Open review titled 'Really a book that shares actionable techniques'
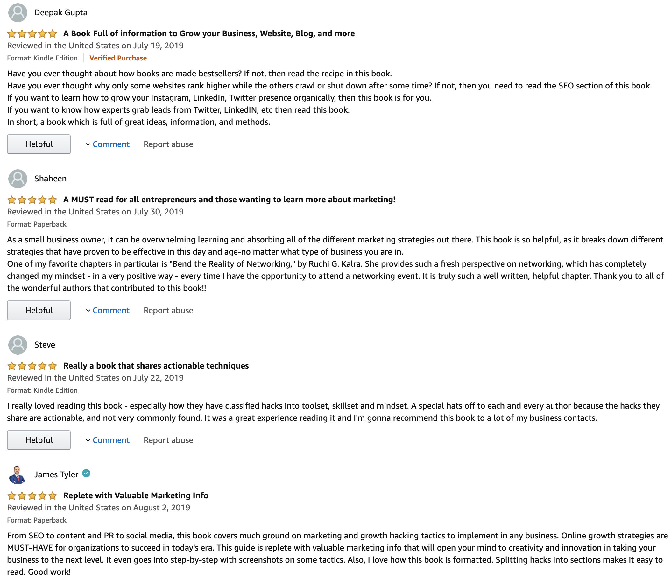Image resolution: width=671 pixels, height=583 pixels. coord(156,366)
